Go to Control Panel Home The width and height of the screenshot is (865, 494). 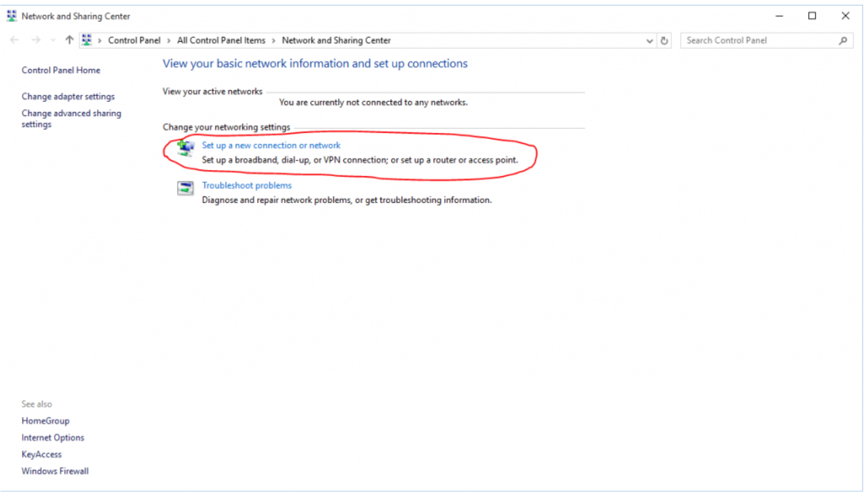[61, 70]
